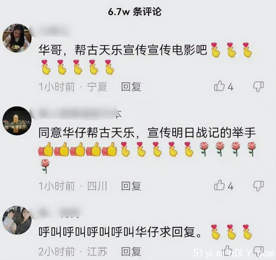The image size is (276, 260).
Task: Dislike the Sichuan comment
Action: (x=259, y=186)
